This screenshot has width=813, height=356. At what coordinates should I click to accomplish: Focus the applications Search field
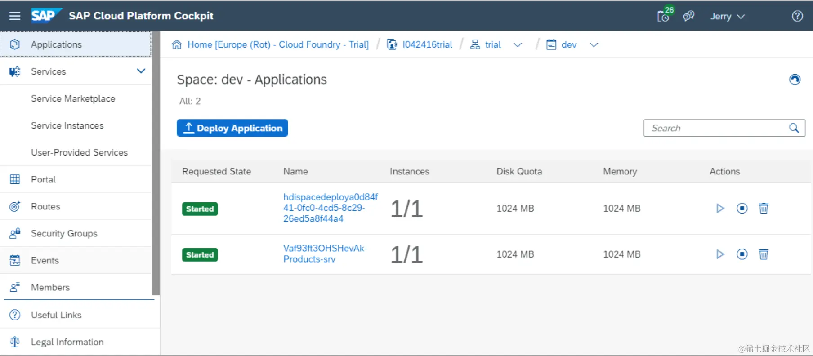pos(715,128)
